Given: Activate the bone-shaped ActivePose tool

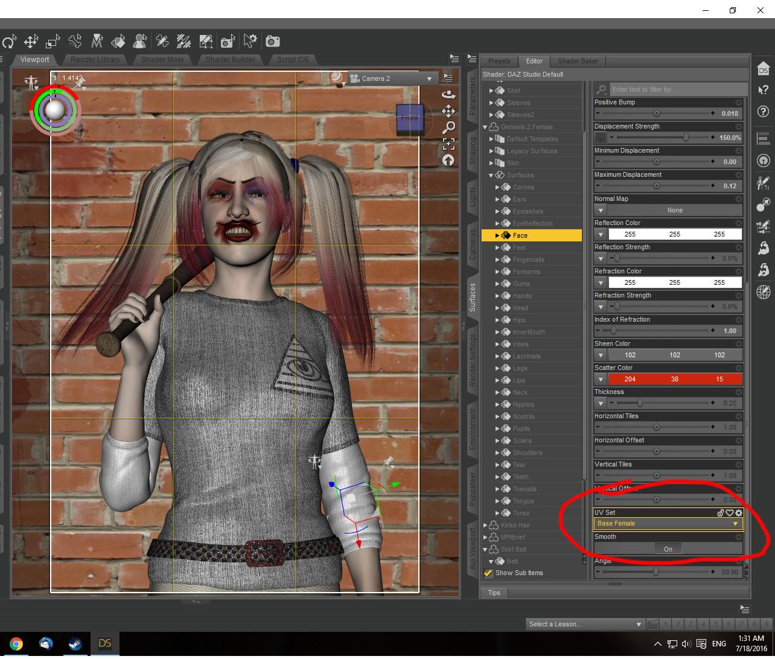Looking at the screenshot, I should click(75, 42).
